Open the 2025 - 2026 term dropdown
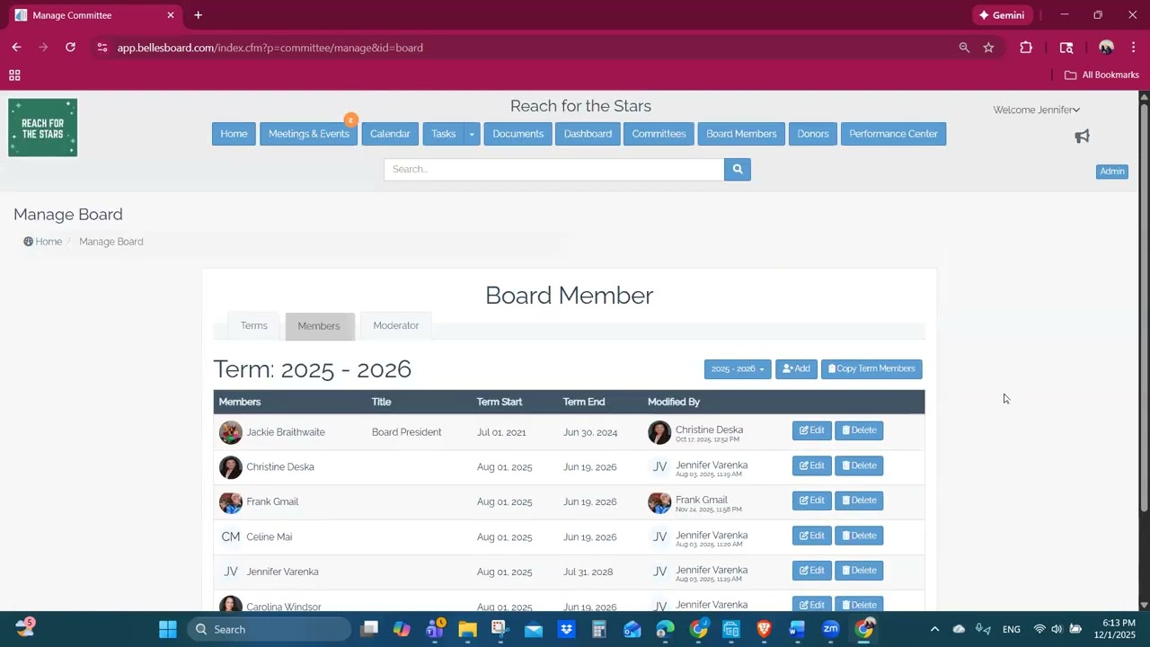 (x=738, y=369)
